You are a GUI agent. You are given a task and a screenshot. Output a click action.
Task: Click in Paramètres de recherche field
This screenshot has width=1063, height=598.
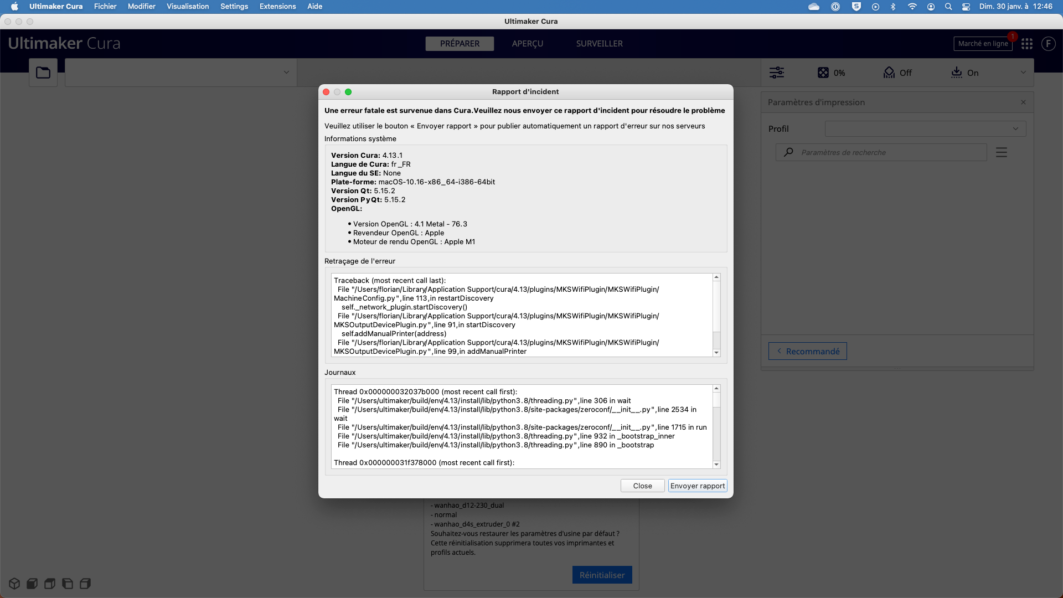coord(881,152)
